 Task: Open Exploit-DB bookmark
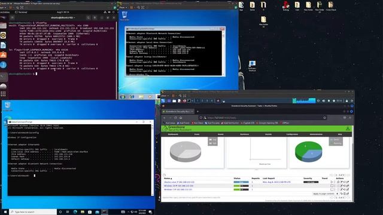coord(247,123)
